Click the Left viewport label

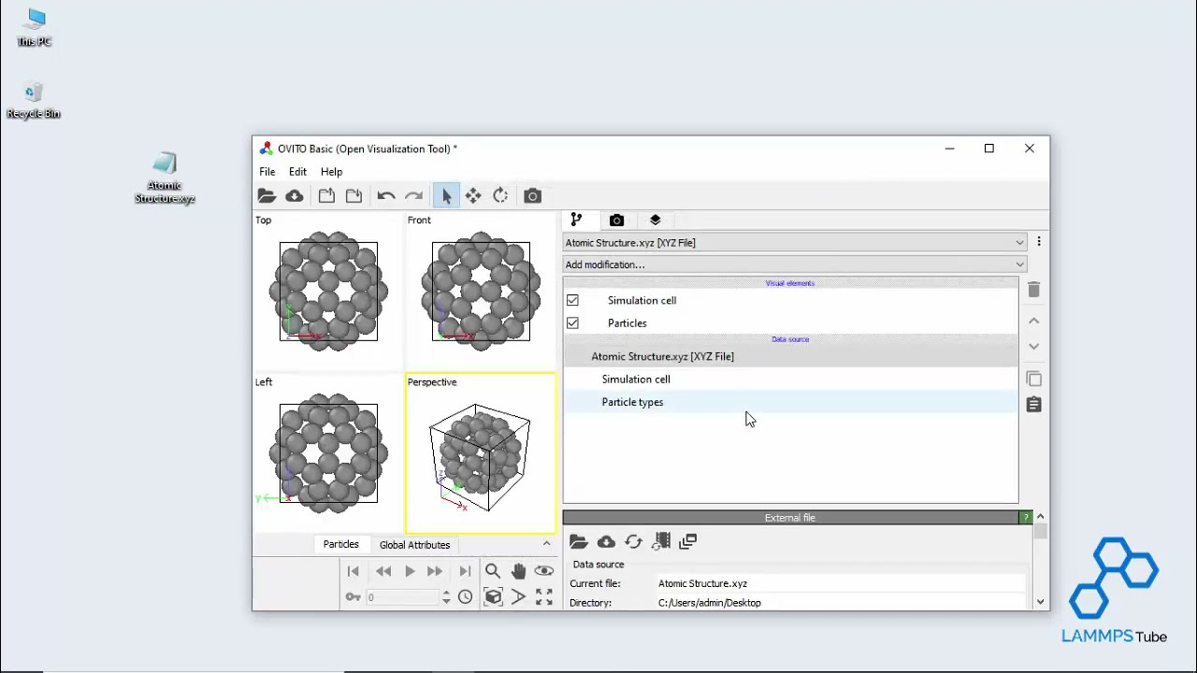[x=264, y=382]
